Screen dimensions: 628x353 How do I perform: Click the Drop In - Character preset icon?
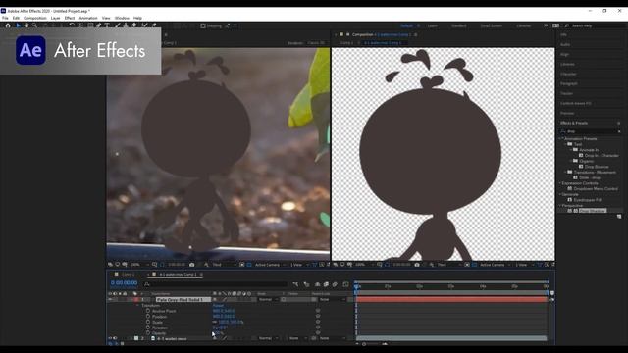click(581, 155)
